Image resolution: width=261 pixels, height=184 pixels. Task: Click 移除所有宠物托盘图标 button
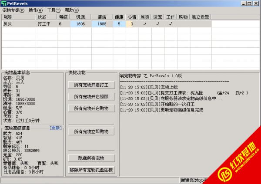point(91,170)
